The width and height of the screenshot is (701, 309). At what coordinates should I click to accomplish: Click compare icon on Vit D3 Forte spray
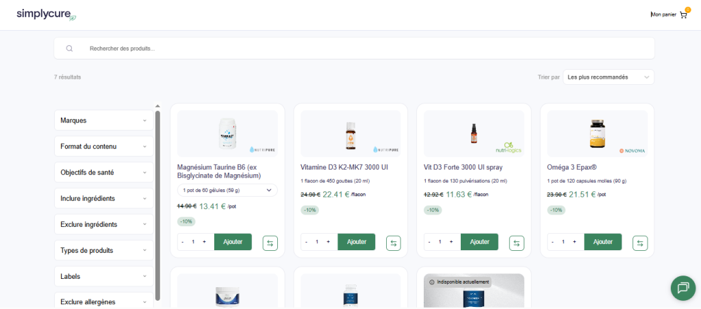(x=517, y=243)
